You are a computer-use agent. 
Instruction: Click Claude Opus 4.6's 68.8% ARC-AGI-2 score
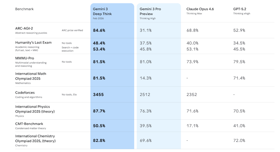[x=192, y=30]
